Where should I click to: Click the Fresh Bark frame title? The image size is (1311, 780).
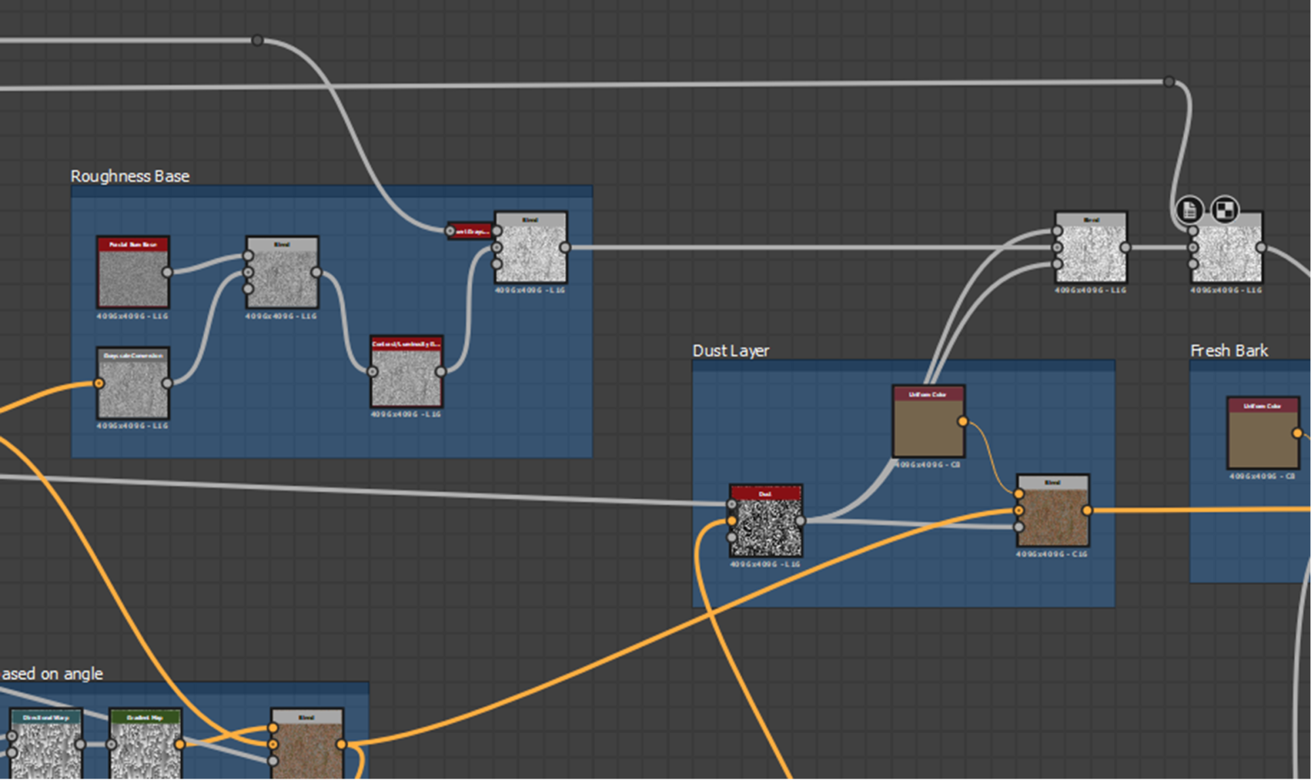[1228, 351]
